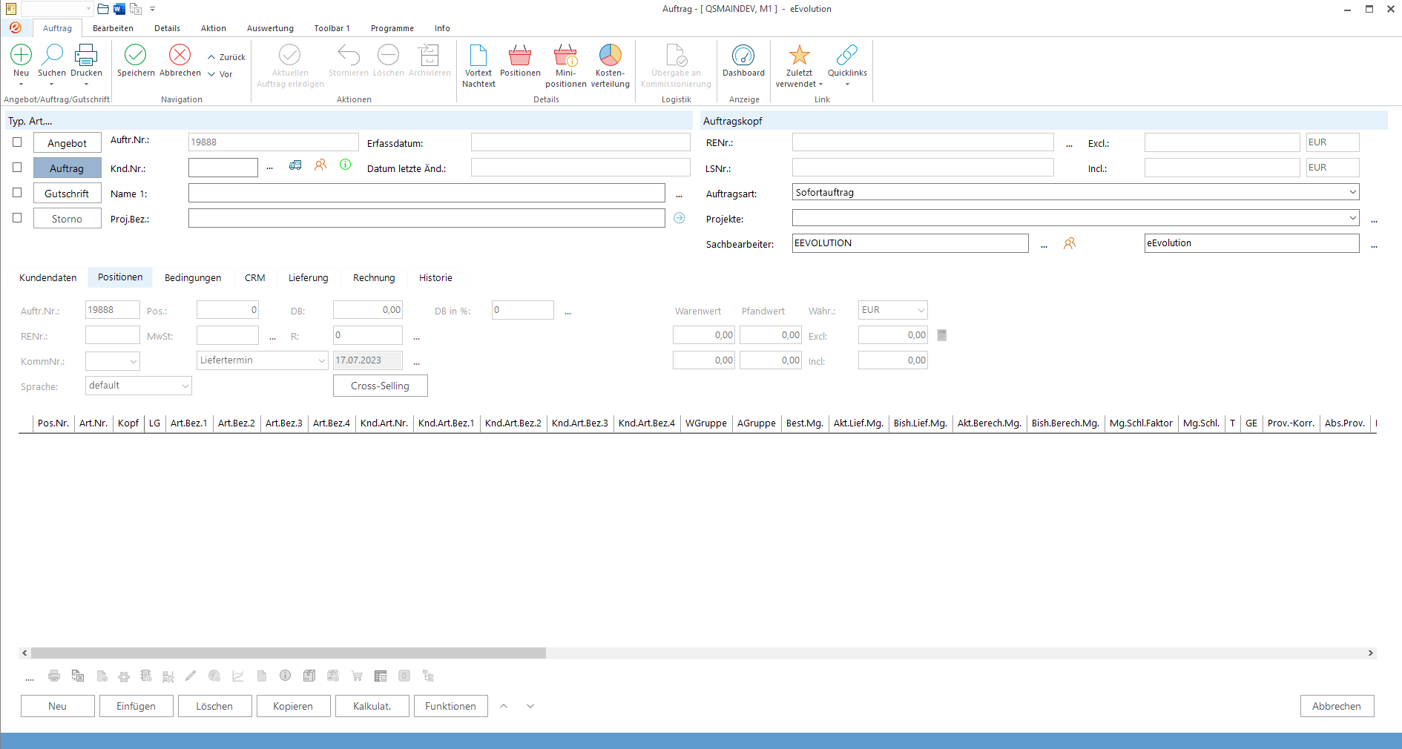Tick the checkbox next to Storno
This screenshot has height=749, width=1402.
point(17,218)
